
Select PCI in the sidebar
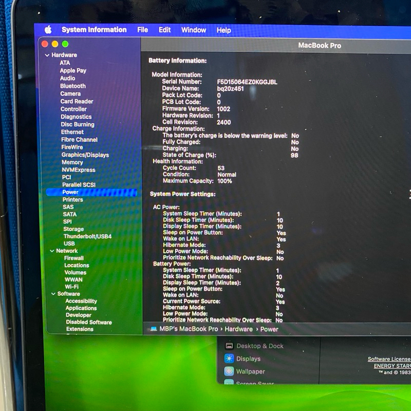(66, 177)
